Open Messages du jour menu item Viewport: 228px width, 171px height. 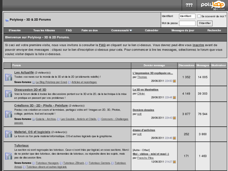coord(183,30)
